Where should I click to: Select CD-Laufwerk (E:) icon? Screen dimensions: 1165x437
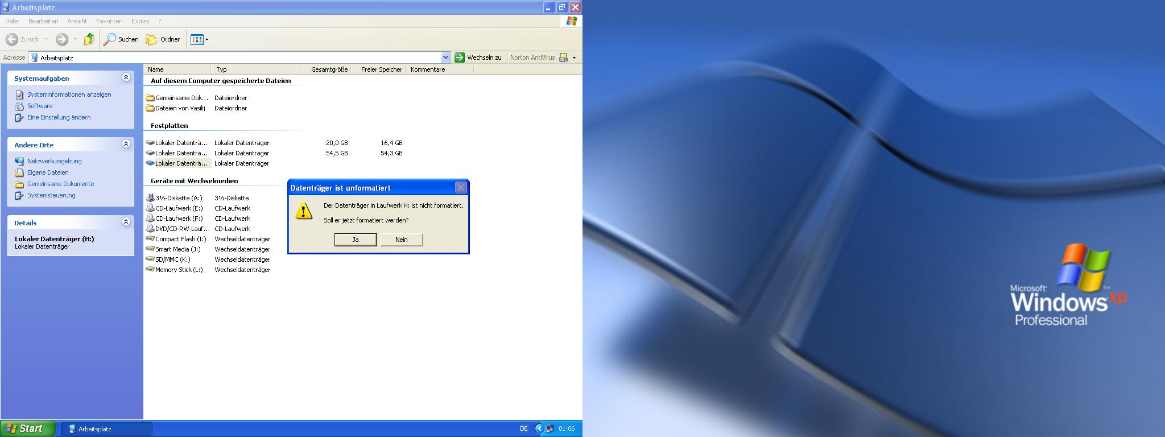coord(150,208)
